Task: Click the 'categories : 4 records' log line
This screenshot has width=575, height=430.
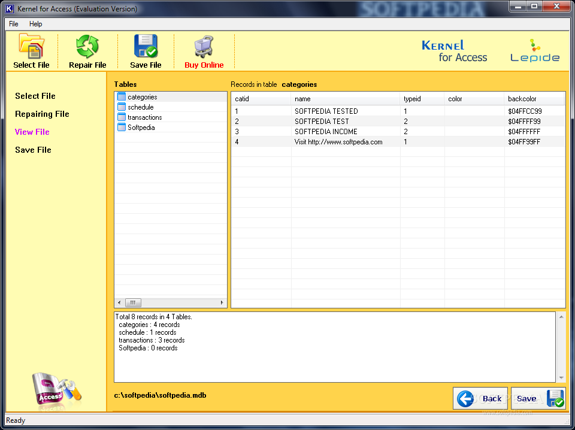Action: click(149, 325)
